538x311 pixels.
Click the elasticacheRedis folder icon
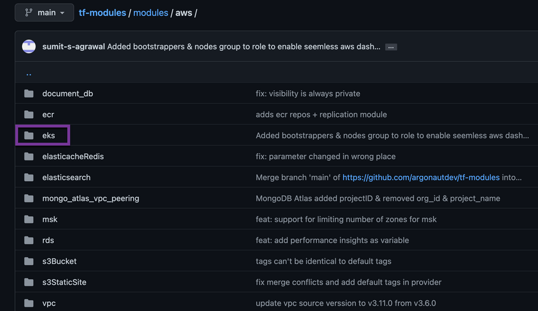pos(29,156)
